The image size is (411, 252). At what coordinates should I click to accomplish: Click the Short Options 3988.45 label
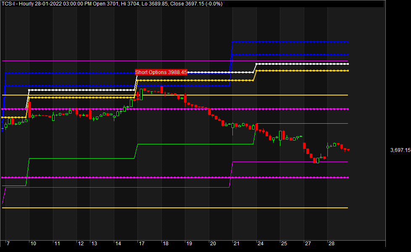[161, 72]
